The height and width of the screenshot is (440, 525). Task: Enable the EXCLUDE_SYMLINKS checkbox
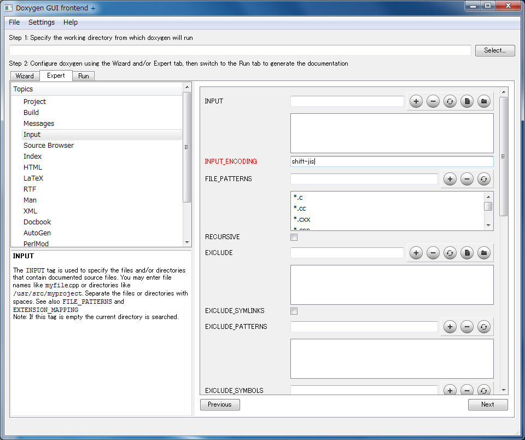294,311
